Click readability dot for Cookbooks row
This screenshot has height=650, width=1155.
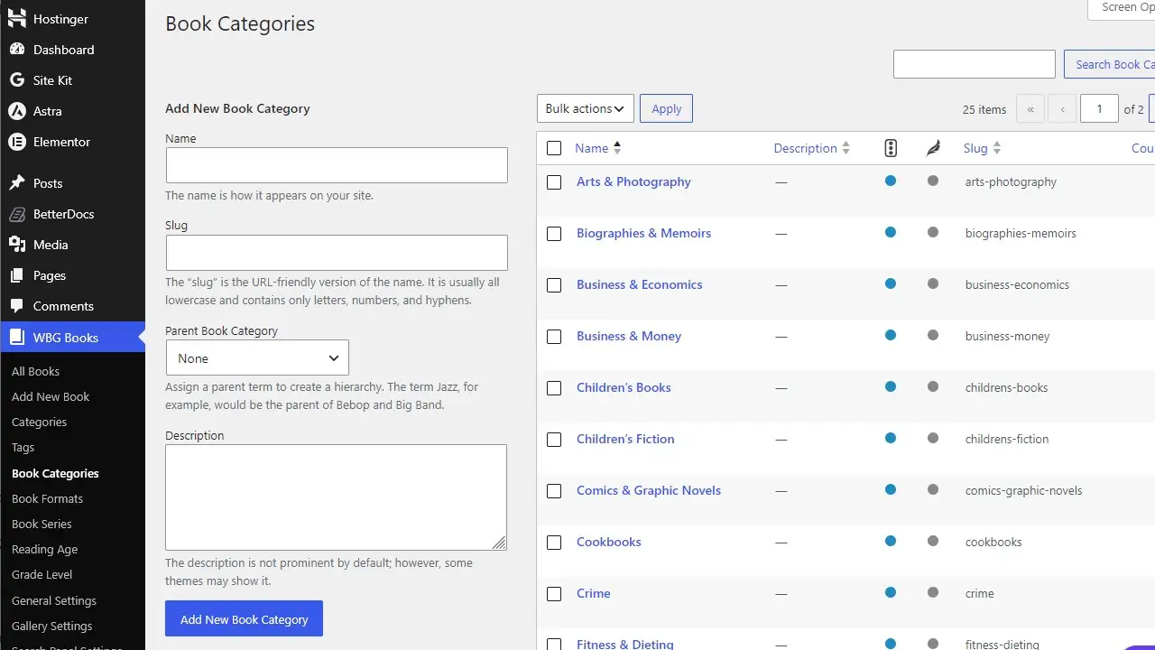(933, 541)
